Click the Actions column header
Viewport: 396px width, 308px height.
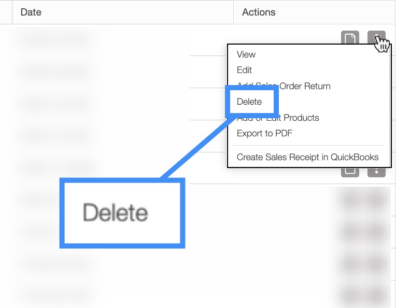pos(259,12)
